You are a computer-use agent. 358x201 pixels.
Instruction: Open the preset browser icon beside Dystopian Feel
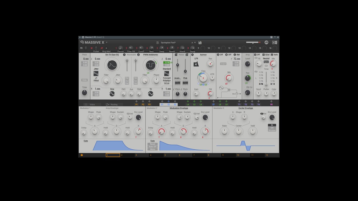(158, 43)
